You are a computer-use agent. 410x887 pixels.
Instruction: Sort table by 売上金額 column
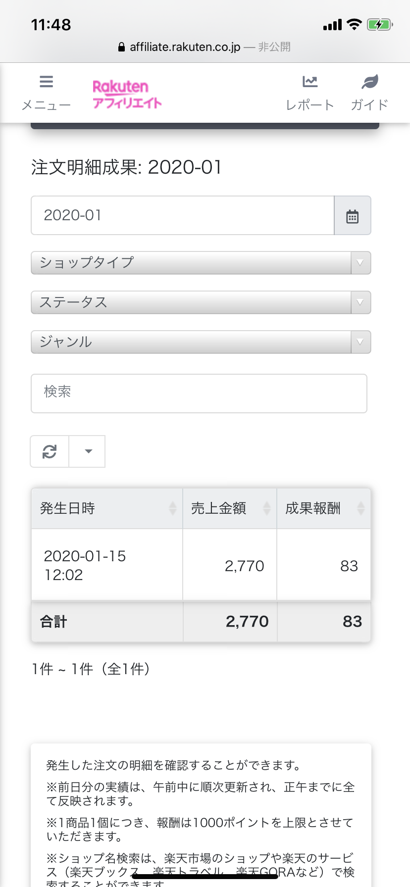tap(229, 508)
